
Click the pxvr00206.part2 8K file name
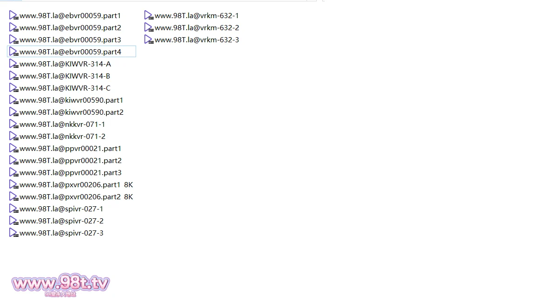76,197
